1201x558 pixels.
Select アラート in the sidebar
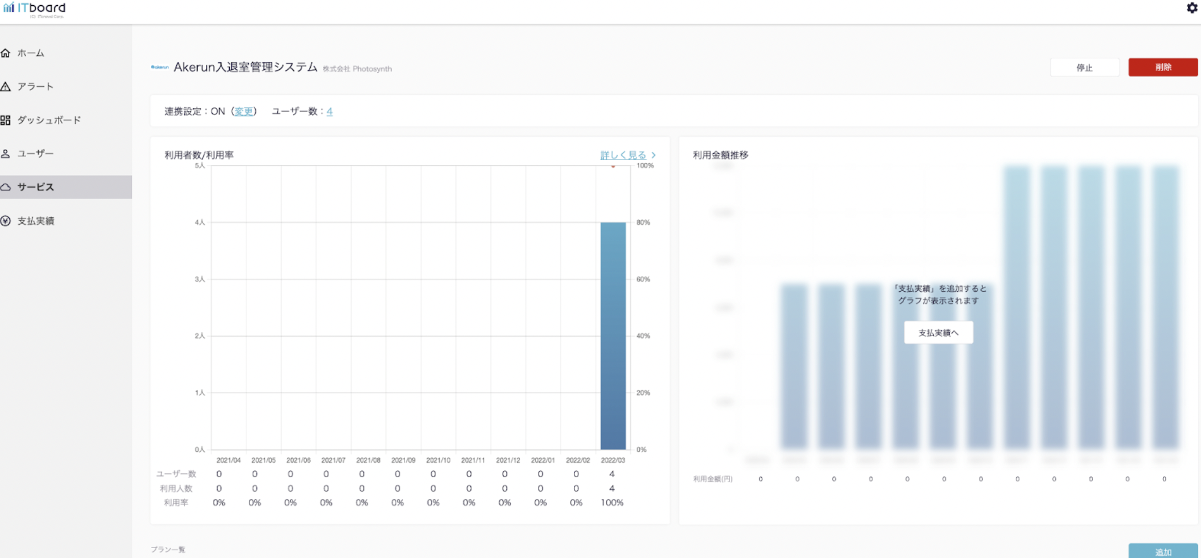pyautogui.click(x=35, y=87)
